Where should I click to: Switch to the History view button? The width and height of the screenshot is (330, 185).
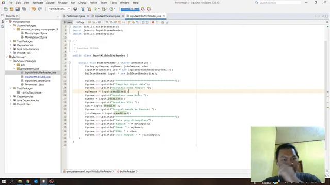coord(79,22)
